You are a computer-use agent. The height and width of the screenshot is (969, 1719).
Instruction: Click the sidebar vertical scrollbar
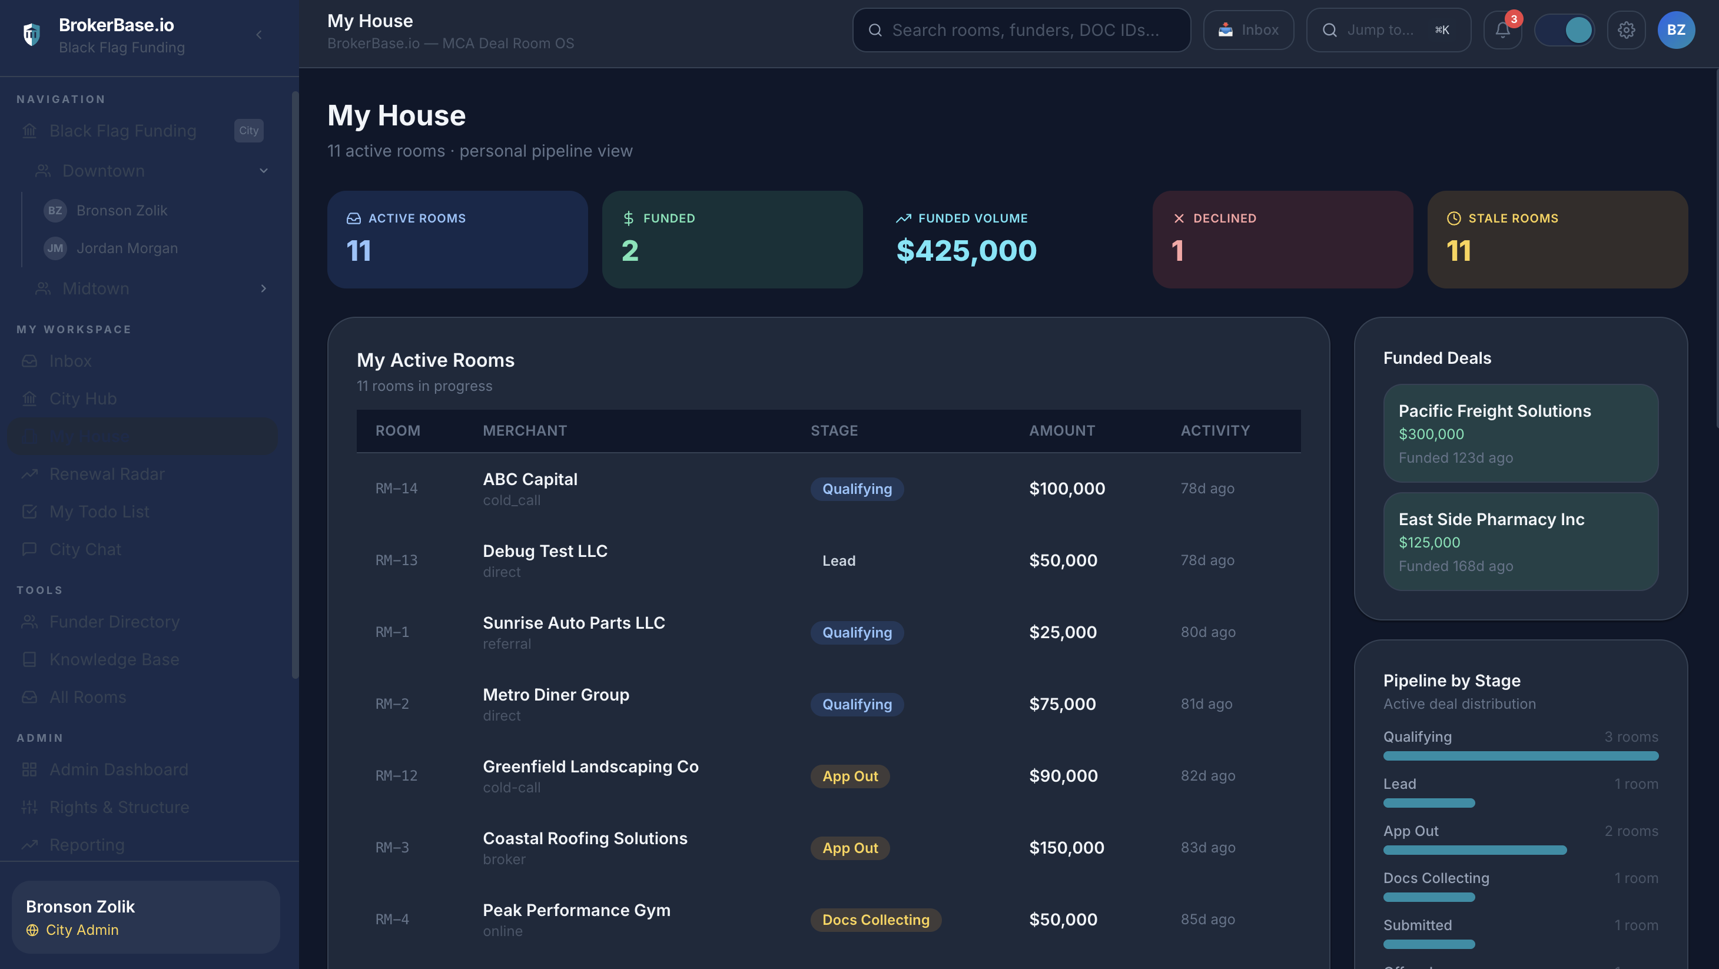(295, 384)
